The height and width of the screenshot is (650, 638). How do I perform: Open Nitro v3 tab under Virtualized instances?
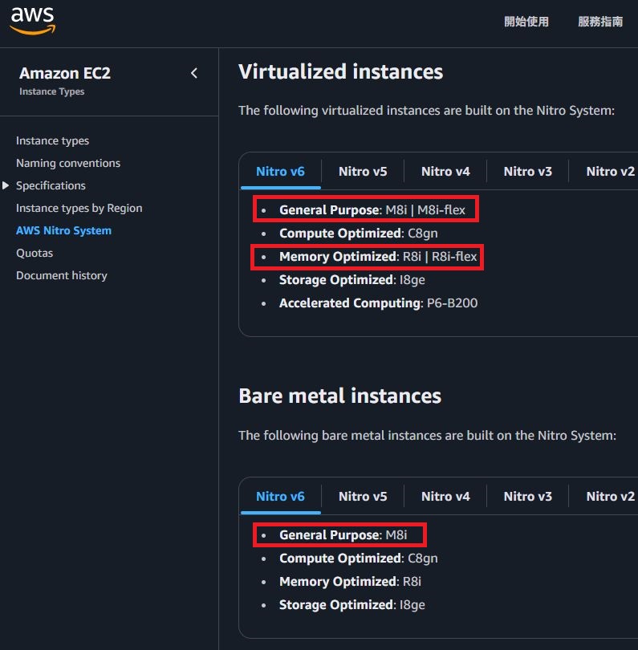point(528,171)
